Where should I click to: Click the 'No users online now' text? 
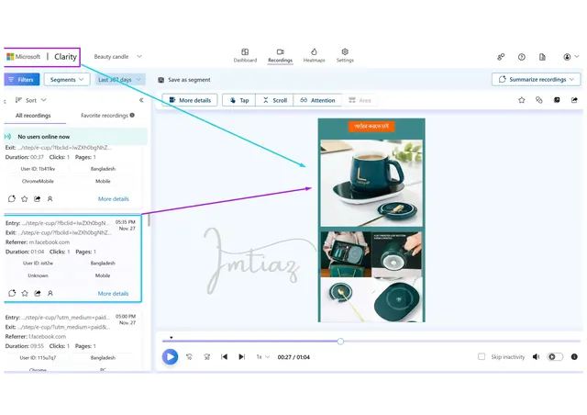click(43, 137)
